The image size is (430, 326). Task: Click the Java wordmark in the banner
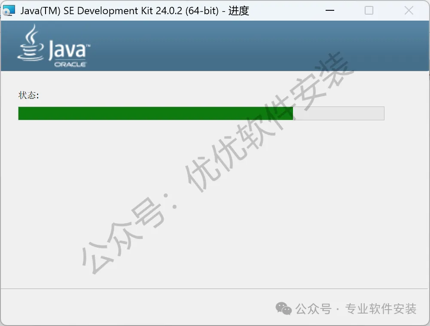69,50
